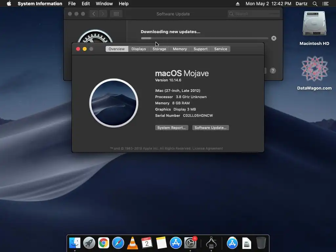The image size is (336, 252).
Task: Click the eject icon in menu bar
Action: [238, 4]
